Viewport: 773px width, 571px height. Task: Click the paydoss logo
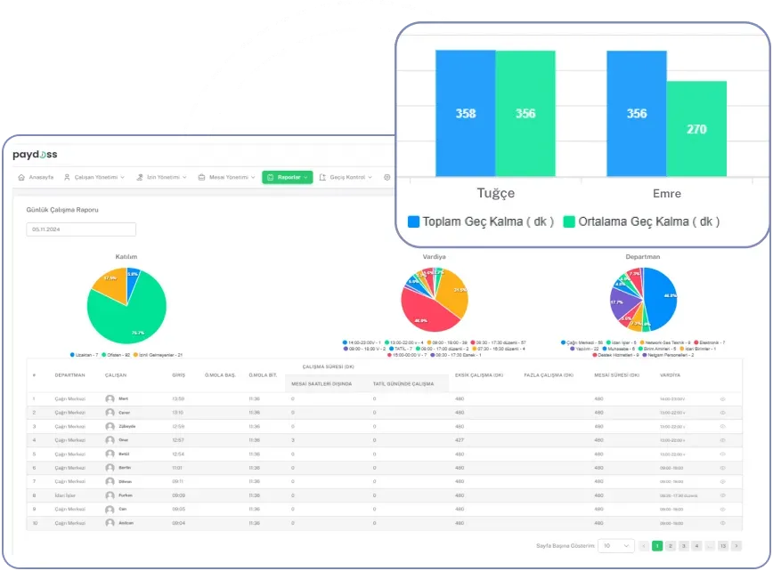click(35, 155)
